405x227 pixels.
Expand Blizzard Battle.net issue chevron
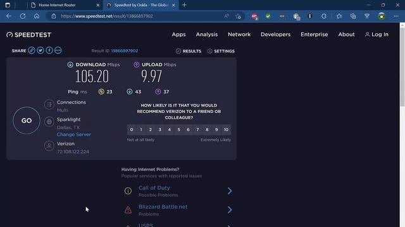[230, 210]
